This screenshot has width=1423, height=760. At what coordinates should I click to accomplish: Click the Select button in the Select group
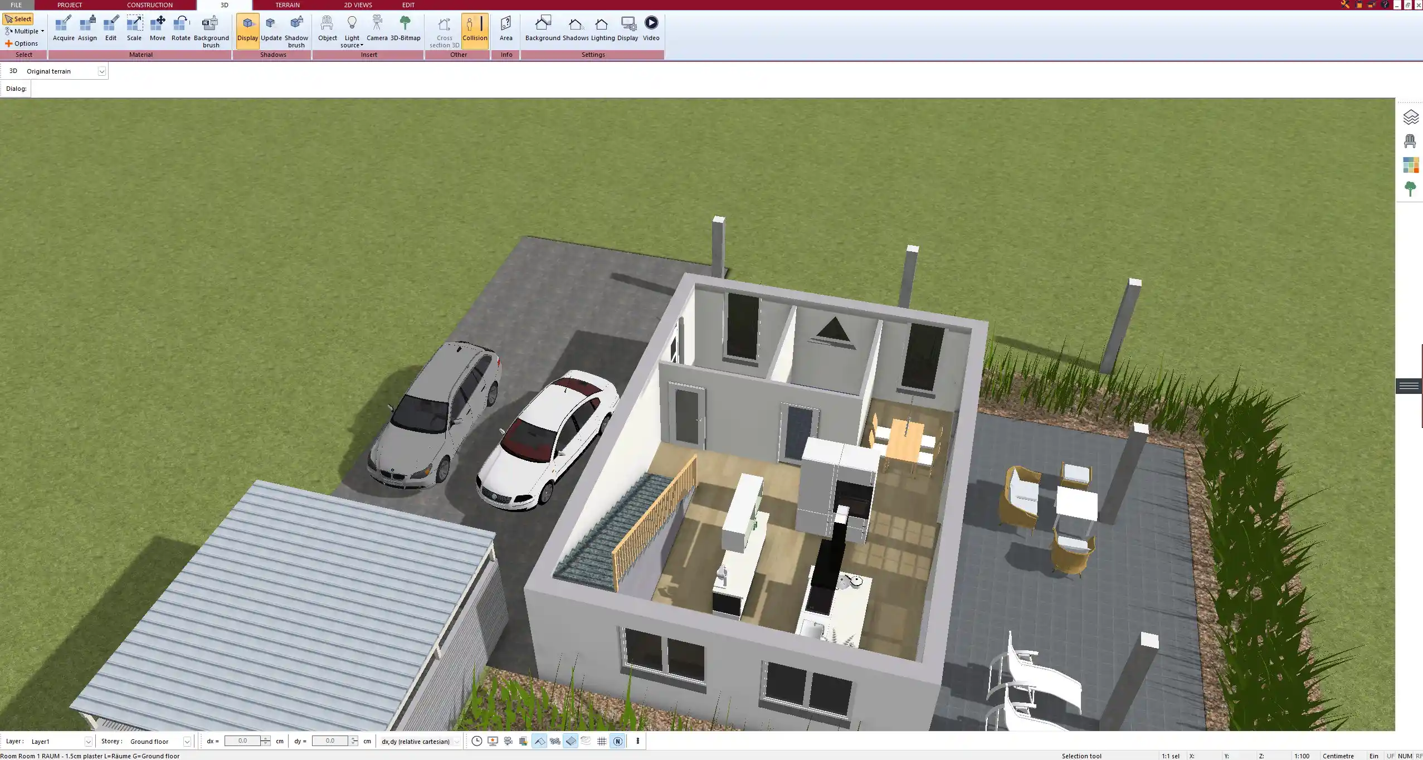point(18,18)
